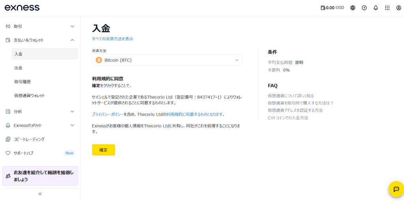Click すべての決済方法を表示 link

coord(112,39)
